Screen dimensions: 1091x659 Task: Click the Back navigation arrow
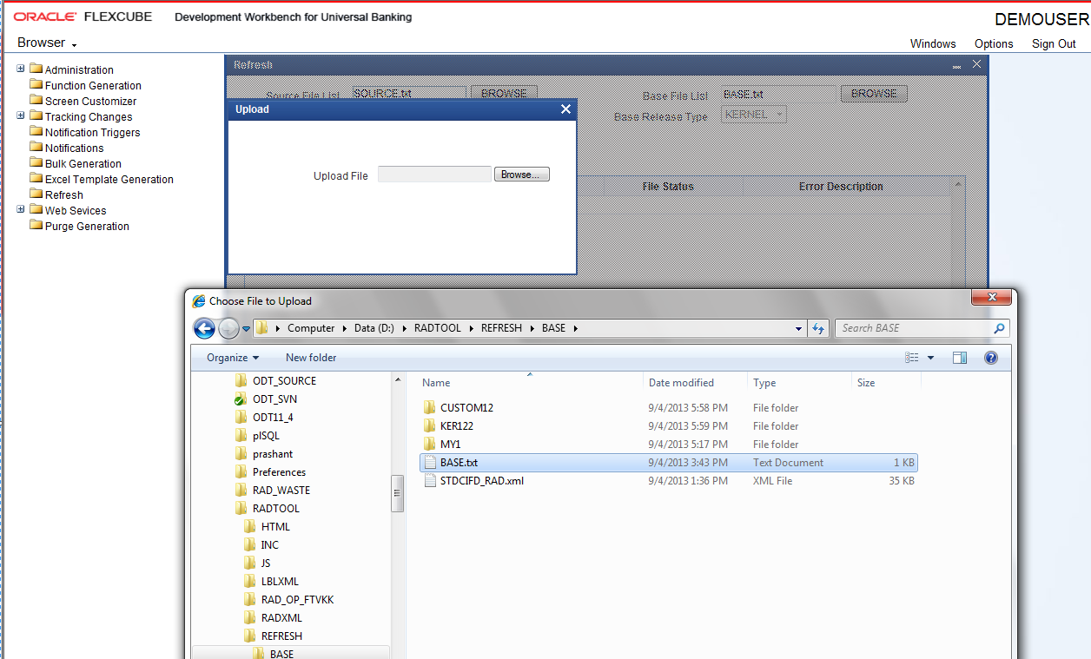204,328
